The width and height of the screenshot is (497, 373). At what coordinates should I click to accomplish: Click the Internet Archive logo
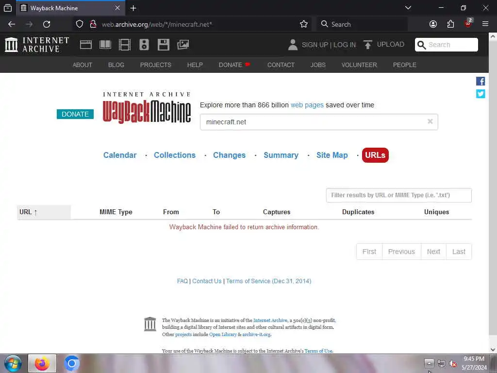[37, 45]
